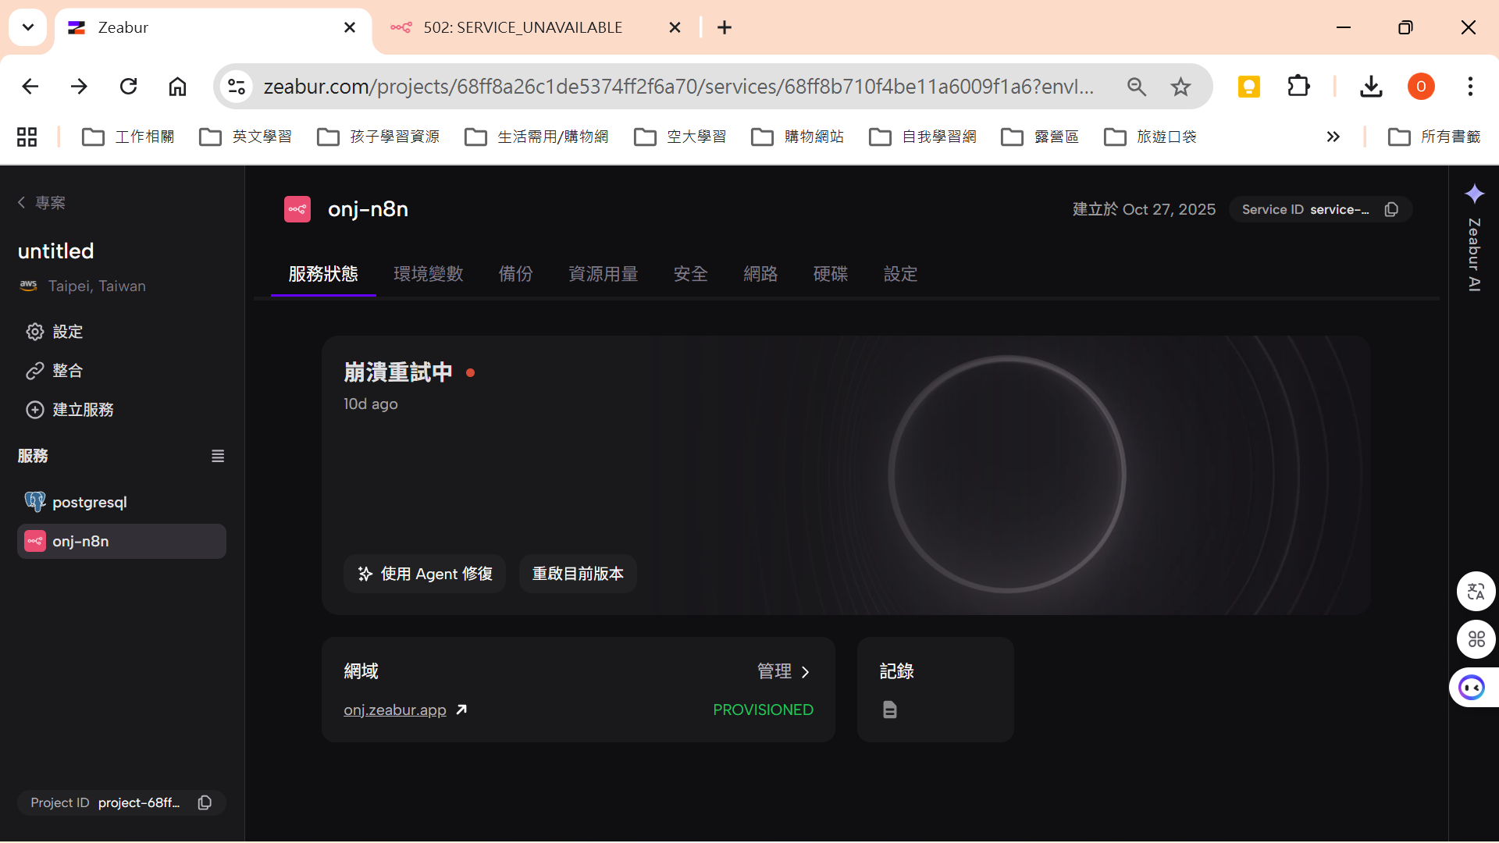Expand hidden bookmarks with the overflow chevron
This screenshot has height=843, width=1499.
coord(1333,137)
